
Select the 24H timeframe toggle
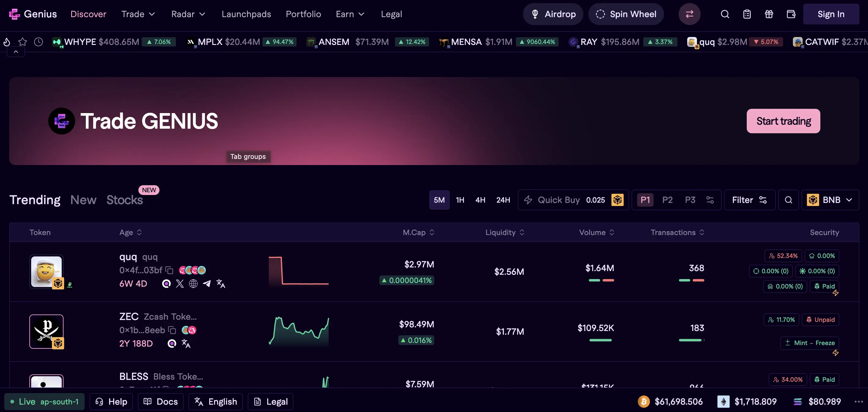tap(503, 200)
